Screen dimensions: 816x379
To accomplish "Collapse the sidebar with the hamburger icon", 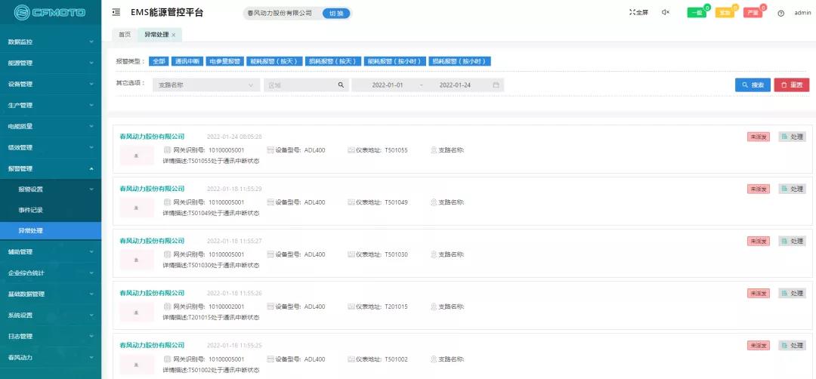I will pos(116,13).
